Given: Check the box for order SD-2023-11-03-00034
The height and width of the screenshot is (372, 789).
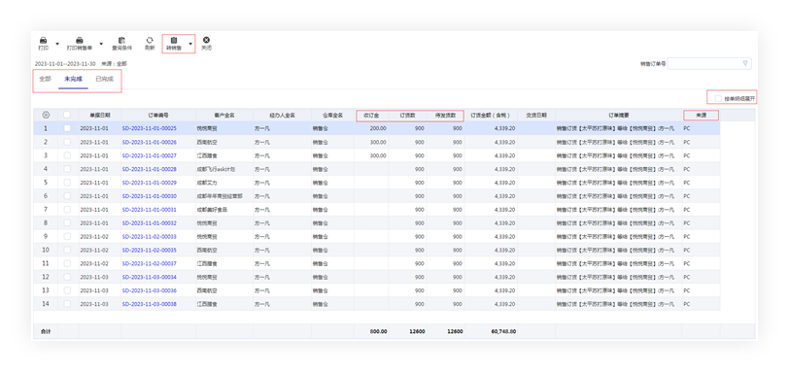Looking at the screenshot, I should [67, 277].
